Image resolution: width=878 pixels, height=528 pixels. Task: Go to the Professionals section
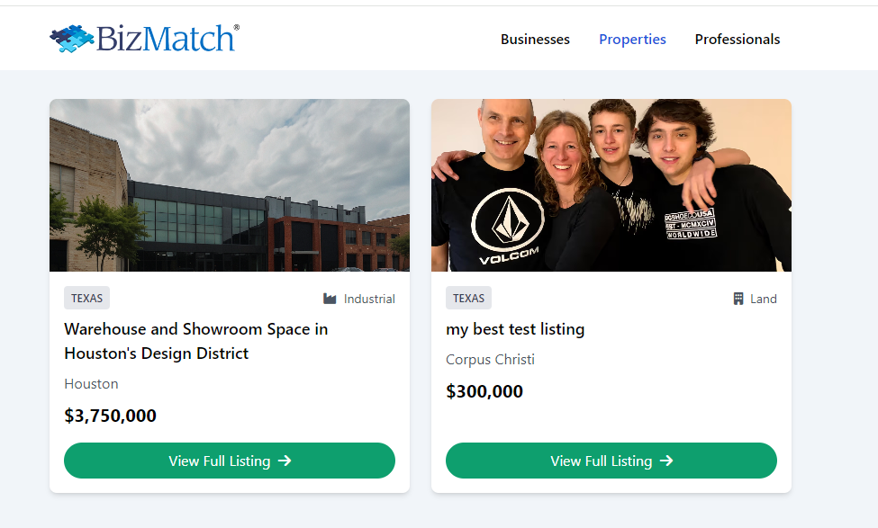tap(737, 40)
